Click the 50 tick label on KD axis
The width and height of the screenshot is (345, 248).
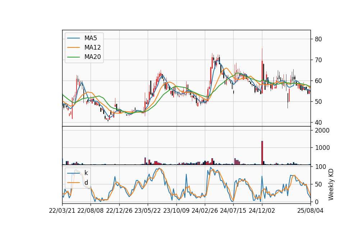(318, 184)
